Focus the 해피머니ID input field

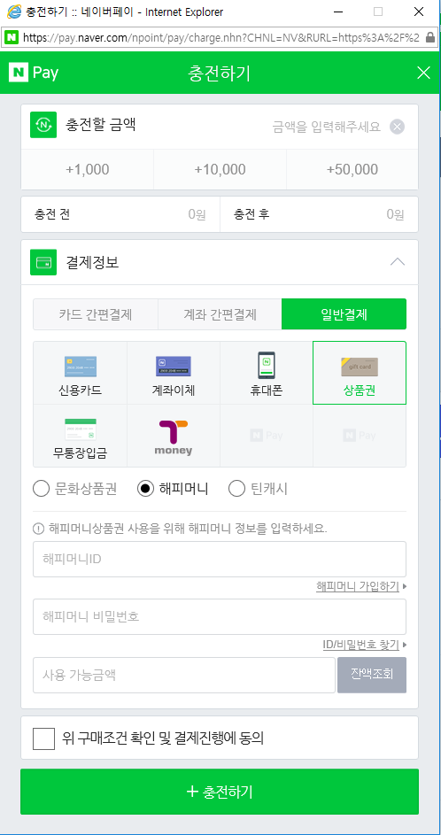[x=220, y=559]
